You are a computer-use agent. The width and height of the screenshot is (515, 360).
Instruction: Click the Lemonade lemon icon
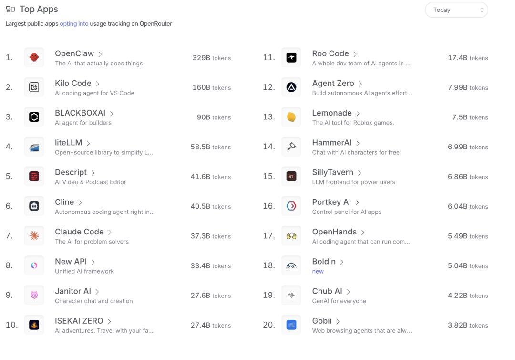tap(291, 117)
